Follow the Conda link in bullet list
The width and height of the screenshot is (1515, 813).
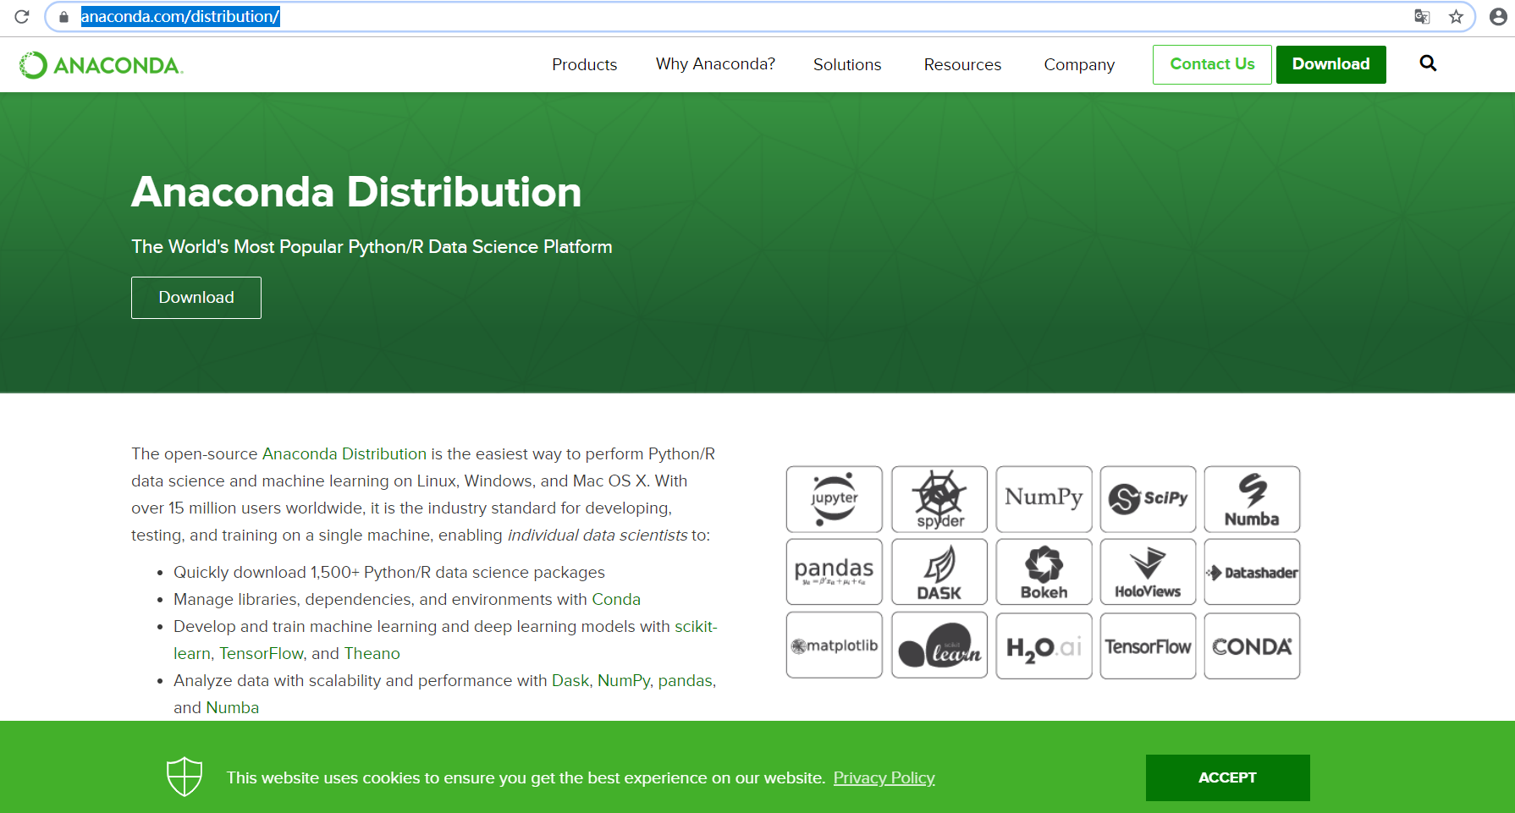tap(616, 599)
